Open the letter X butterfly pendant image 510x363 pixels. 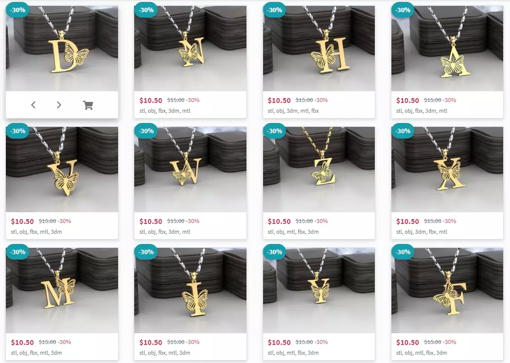click(x=447, y=169)
